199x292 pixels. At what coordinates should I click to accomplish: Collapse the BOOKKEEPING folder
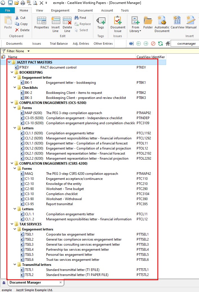(x=12, y=73)
